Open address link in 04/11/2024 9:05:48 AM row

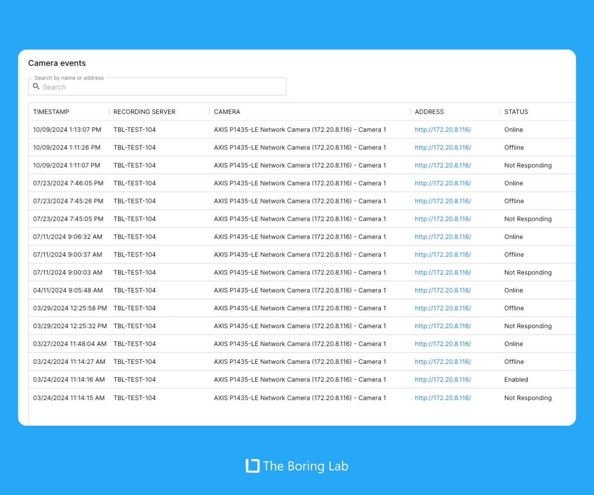click(443, 290)
